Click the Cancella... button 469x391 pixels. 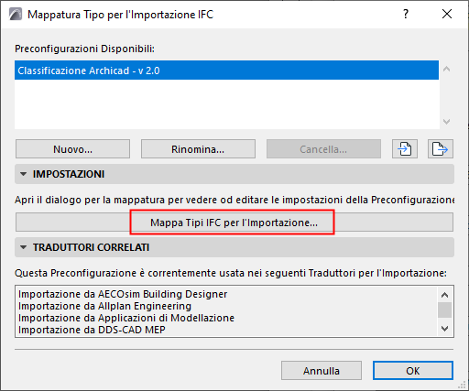(323, 149)
